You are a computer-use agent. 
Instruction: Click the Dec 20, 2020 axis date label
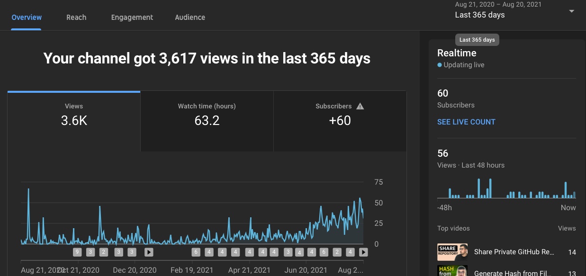135,270
